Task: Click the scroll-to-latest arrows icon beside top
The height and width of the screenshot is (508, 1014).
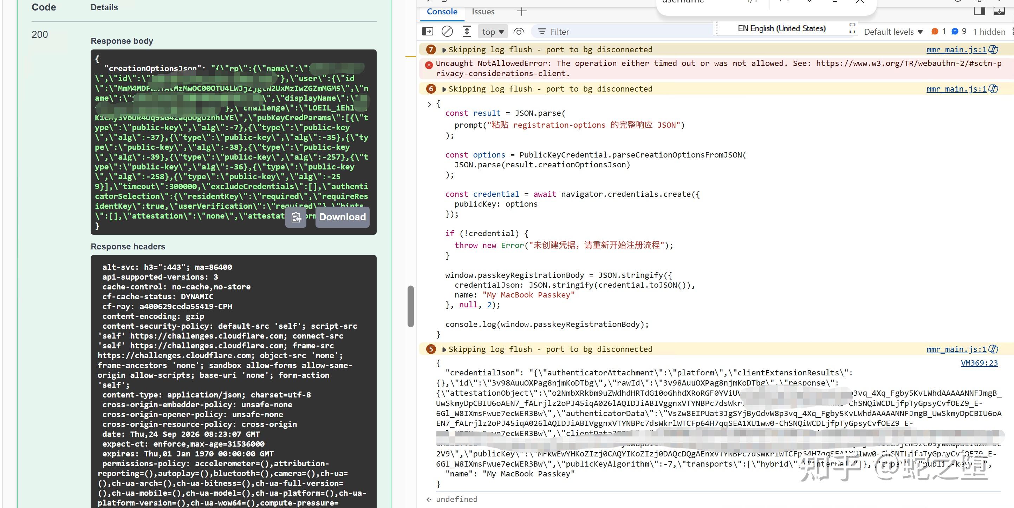Action: coord(467,32)
